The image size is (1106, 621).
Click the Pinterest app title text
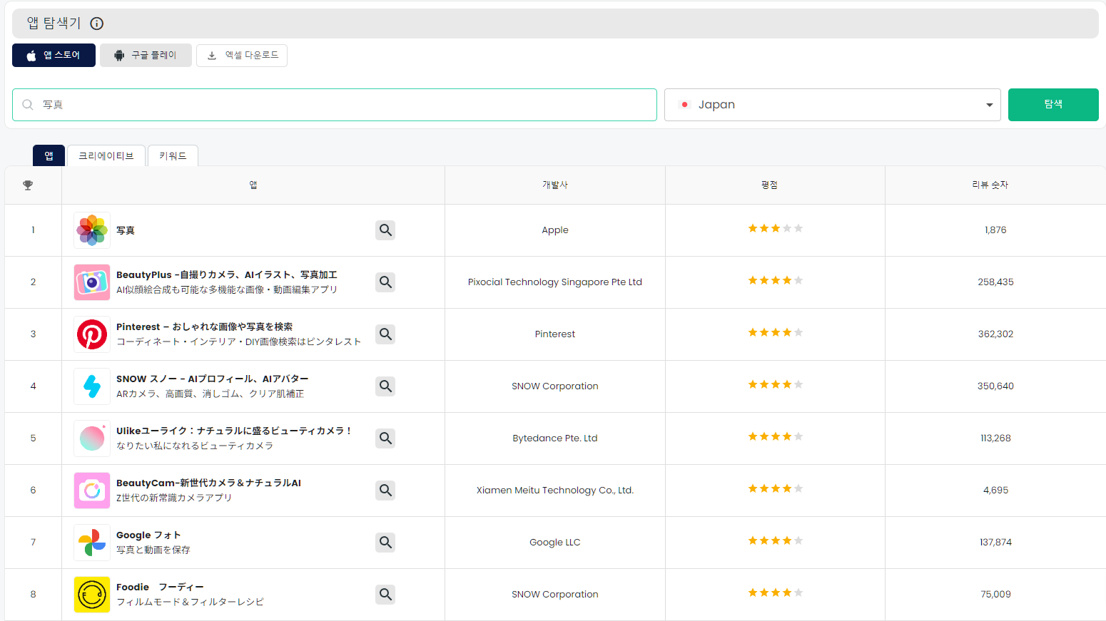(205, 327)
